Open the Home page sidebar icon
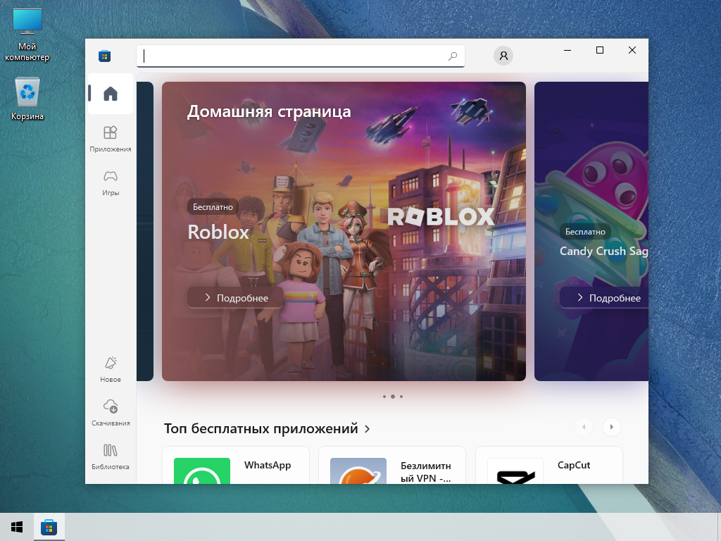This screenshot has width=721, height=541. pos(110,94)
